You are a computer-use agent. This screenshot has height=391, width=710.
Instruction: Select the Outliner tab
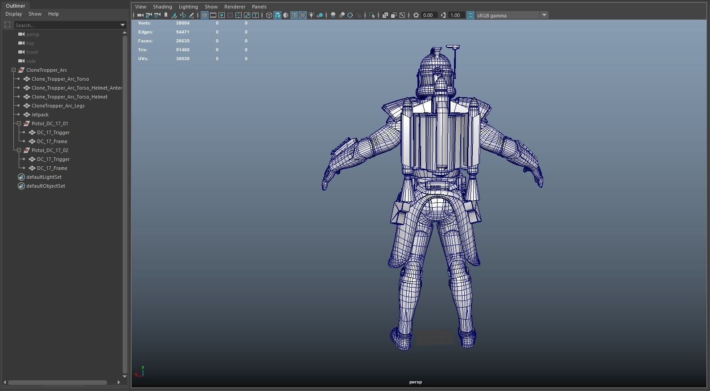[x=15, y=6]
